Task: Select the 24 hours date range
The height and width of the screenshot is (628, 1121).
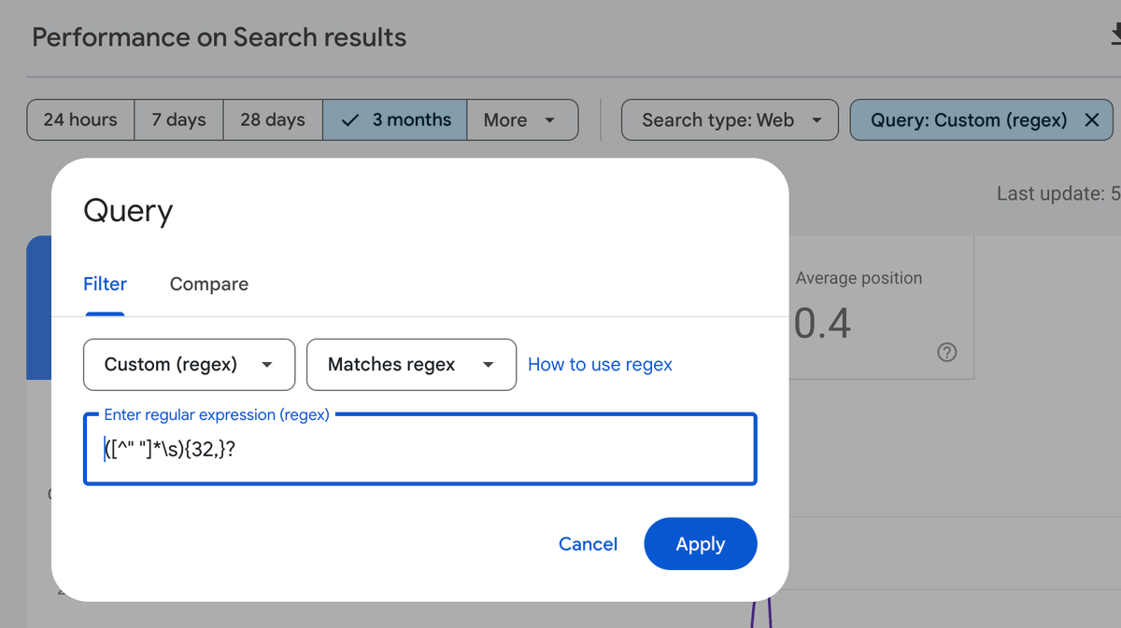Action: tap(80, 120)
